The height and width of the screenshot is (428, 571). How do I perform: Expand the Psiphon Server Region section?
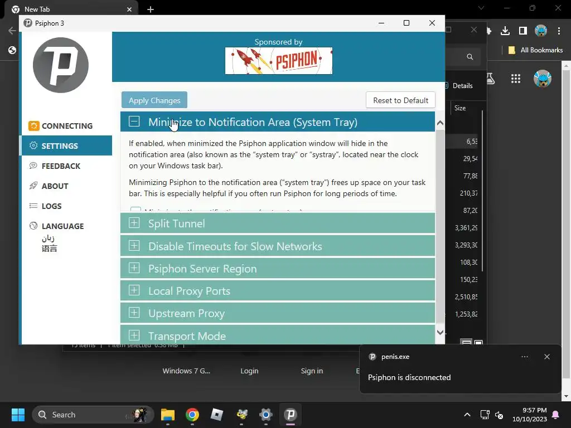pyautogui.click(x=278, y=268)
